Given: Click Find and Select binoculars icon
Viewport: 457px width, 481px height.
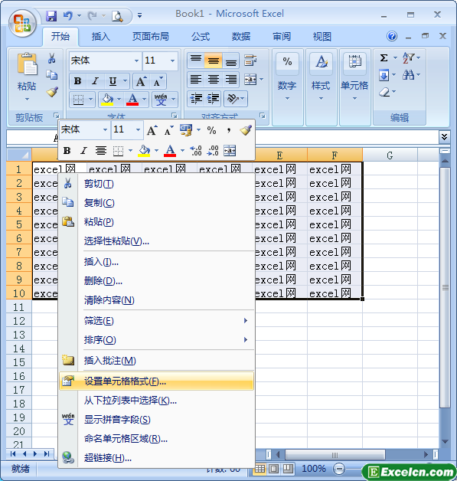Looking at the screenshot, I should point(408,74).
